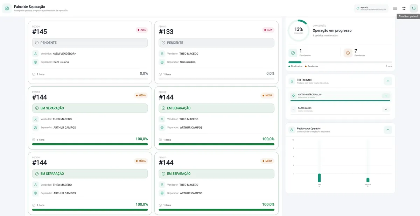Click the 2° rank badge beside RACAO LAC 23
Screen dimensions: 420x216
[x=293, y=109]
